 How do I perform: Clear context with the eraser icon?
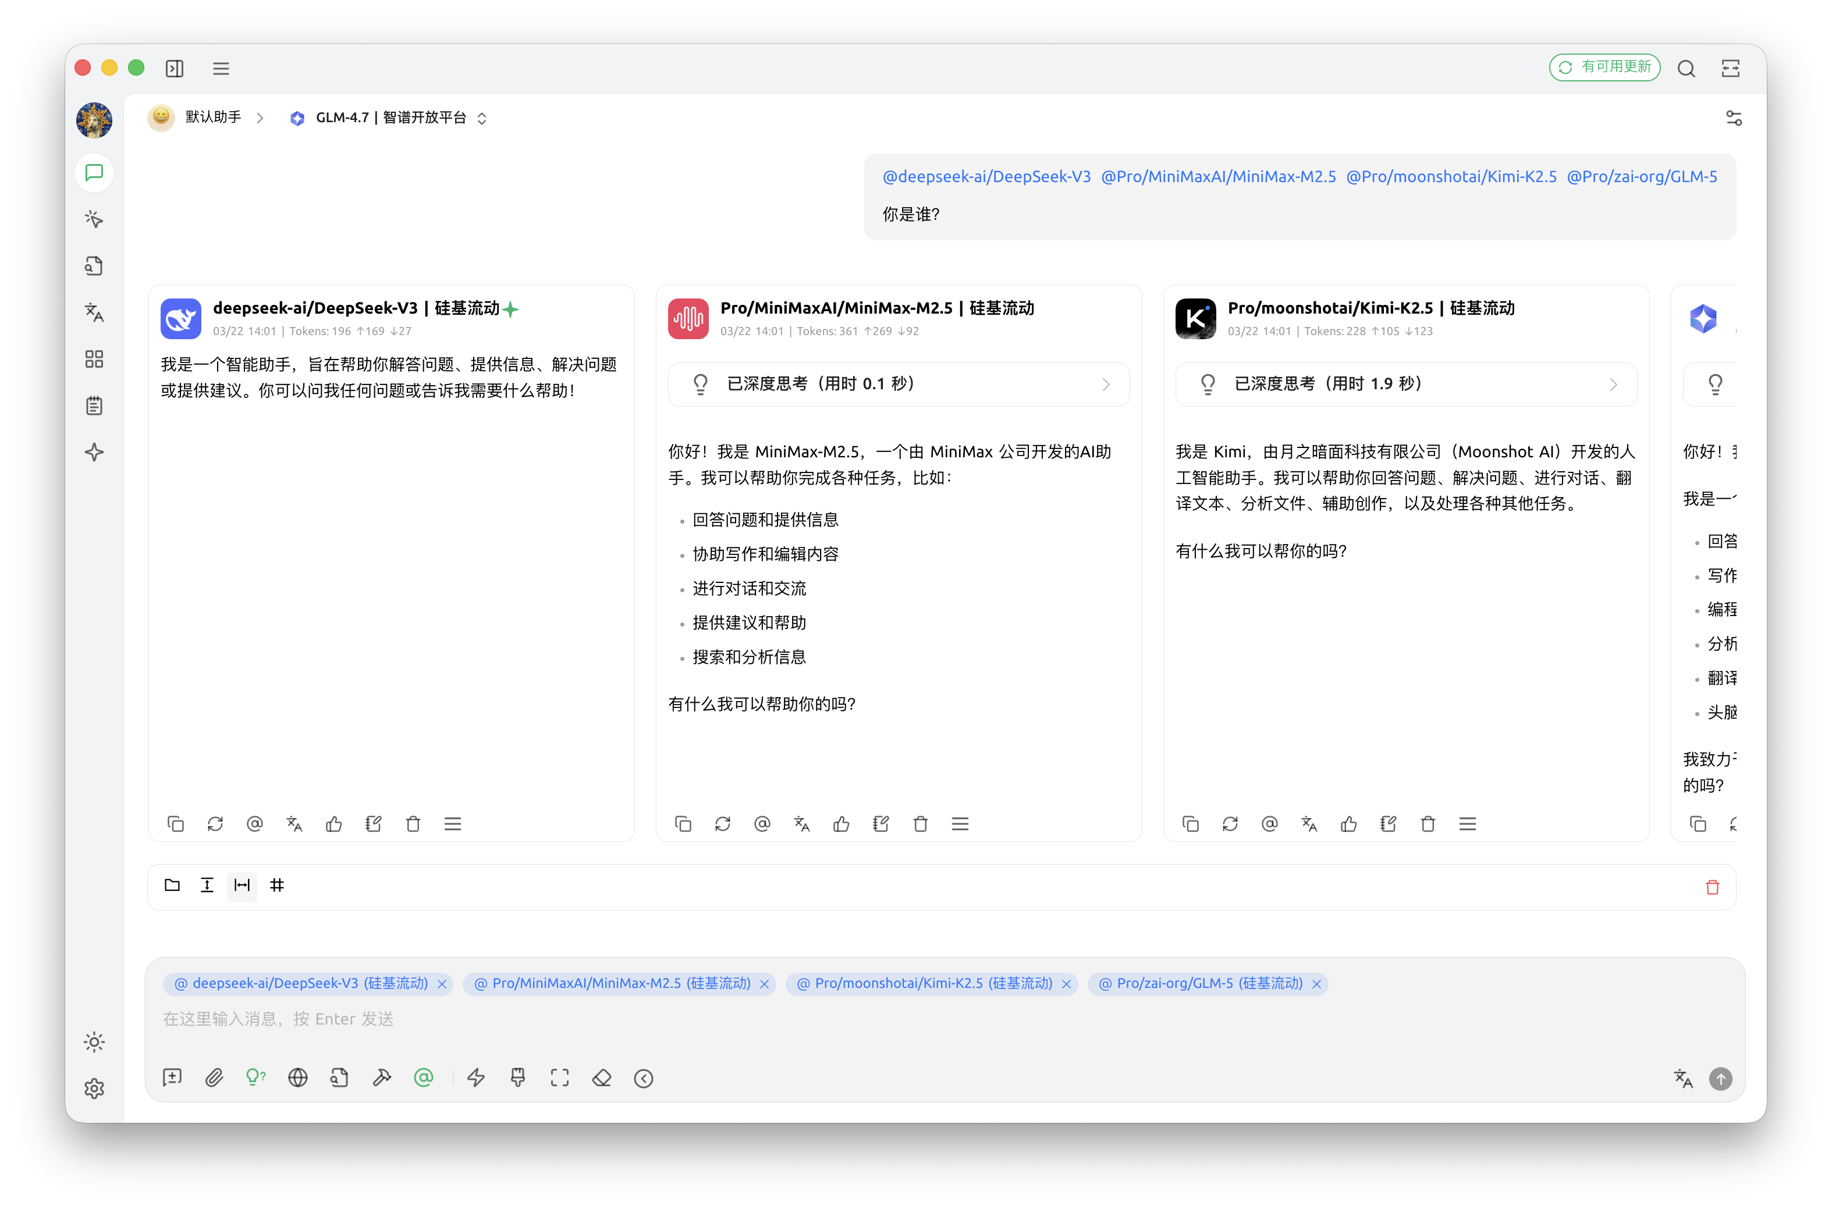[x=602, y=1077]
